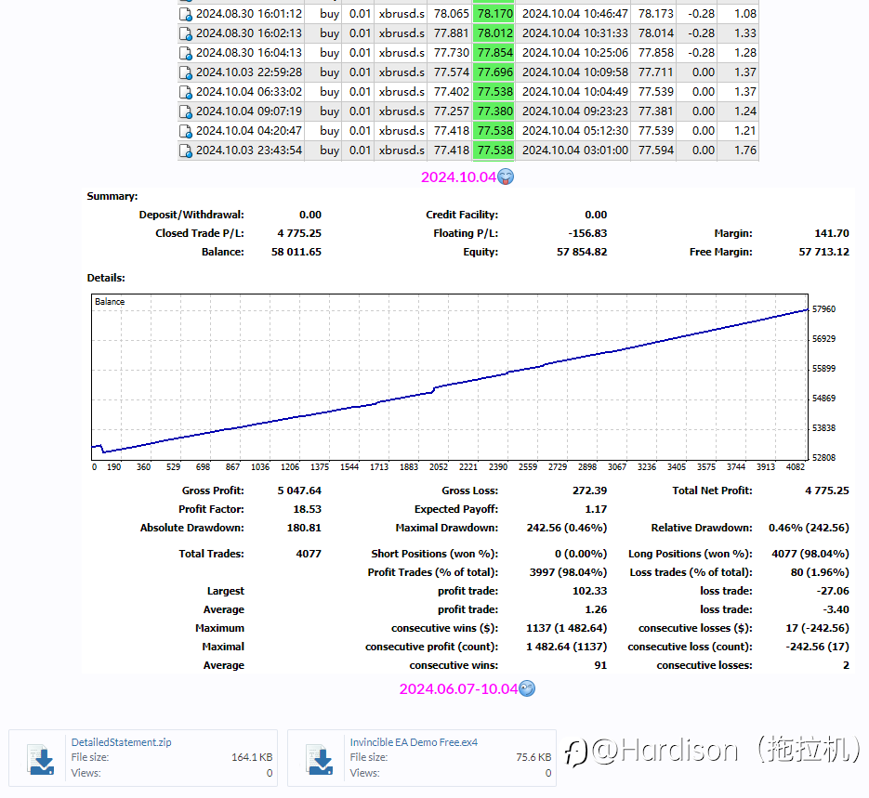
Task: Click the order icon of the 2024.10.03 23:43:54 trade
Action: coord(186,150)
